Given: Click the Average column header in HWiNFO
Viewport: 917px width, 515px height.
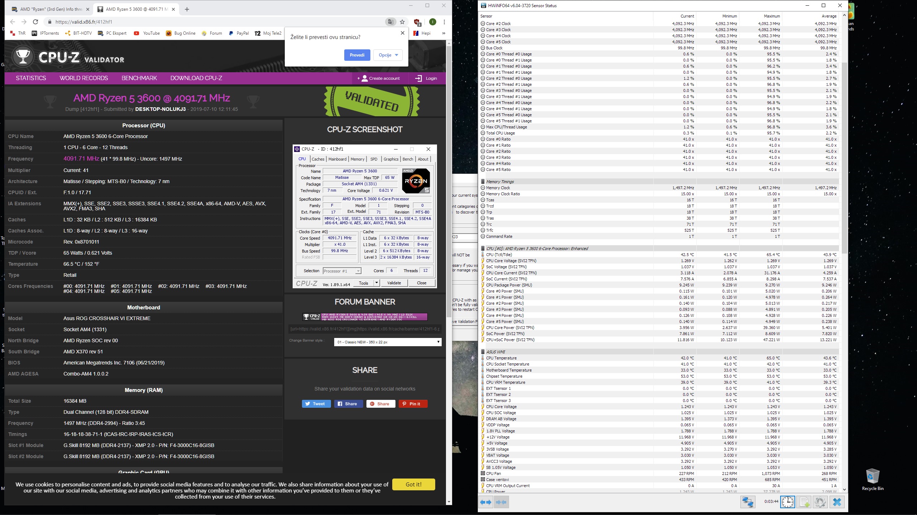Looking at the screenshot, I should click(810, 16).
